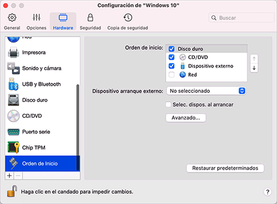Screen dimensions: 277x204
Task: Enable Selec. dispos. al arrancar checkbox
Action: click(168, 104)
